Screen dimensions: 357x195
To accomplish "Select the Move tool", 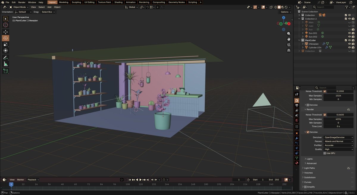I will (x=6, y=32).
